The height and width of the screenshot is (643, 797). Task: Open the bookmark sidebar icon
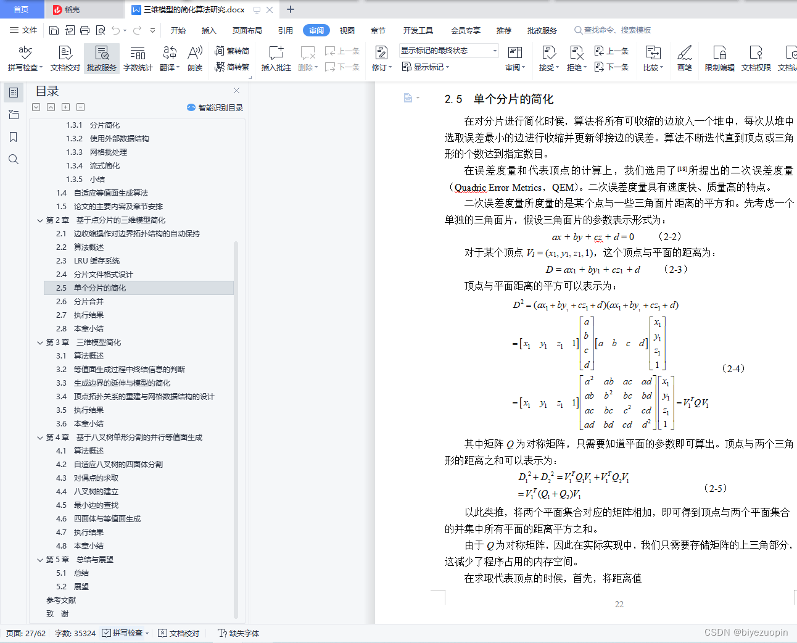[14, 137]
